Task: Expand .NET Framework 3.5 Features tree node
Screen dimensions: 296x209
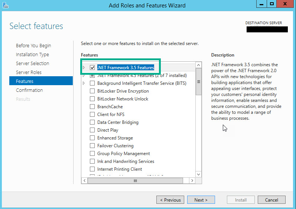Action: [x=84, y=67]
